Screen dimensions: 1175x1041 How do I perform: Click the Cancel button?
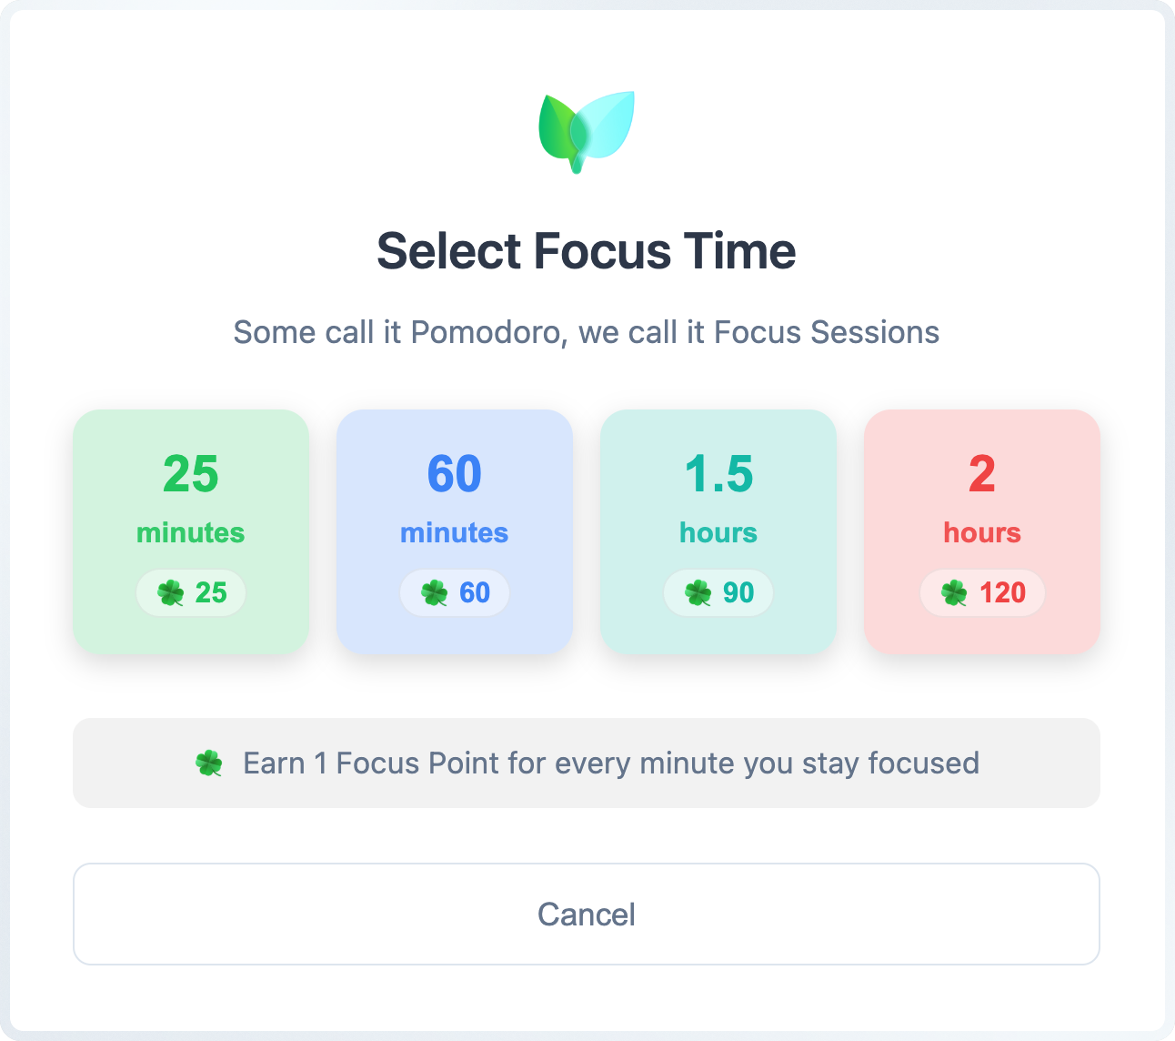click(587, 914)
